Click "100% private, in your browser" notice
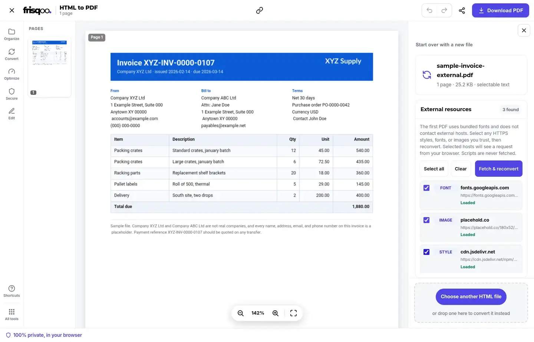The height and width of the screenshot is (342, 534). pyautogui.click(x=44, y=335)
